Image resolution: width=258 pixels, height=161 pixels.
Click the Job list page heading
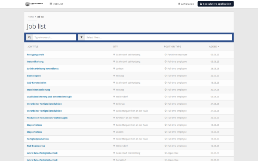point(36,26)
